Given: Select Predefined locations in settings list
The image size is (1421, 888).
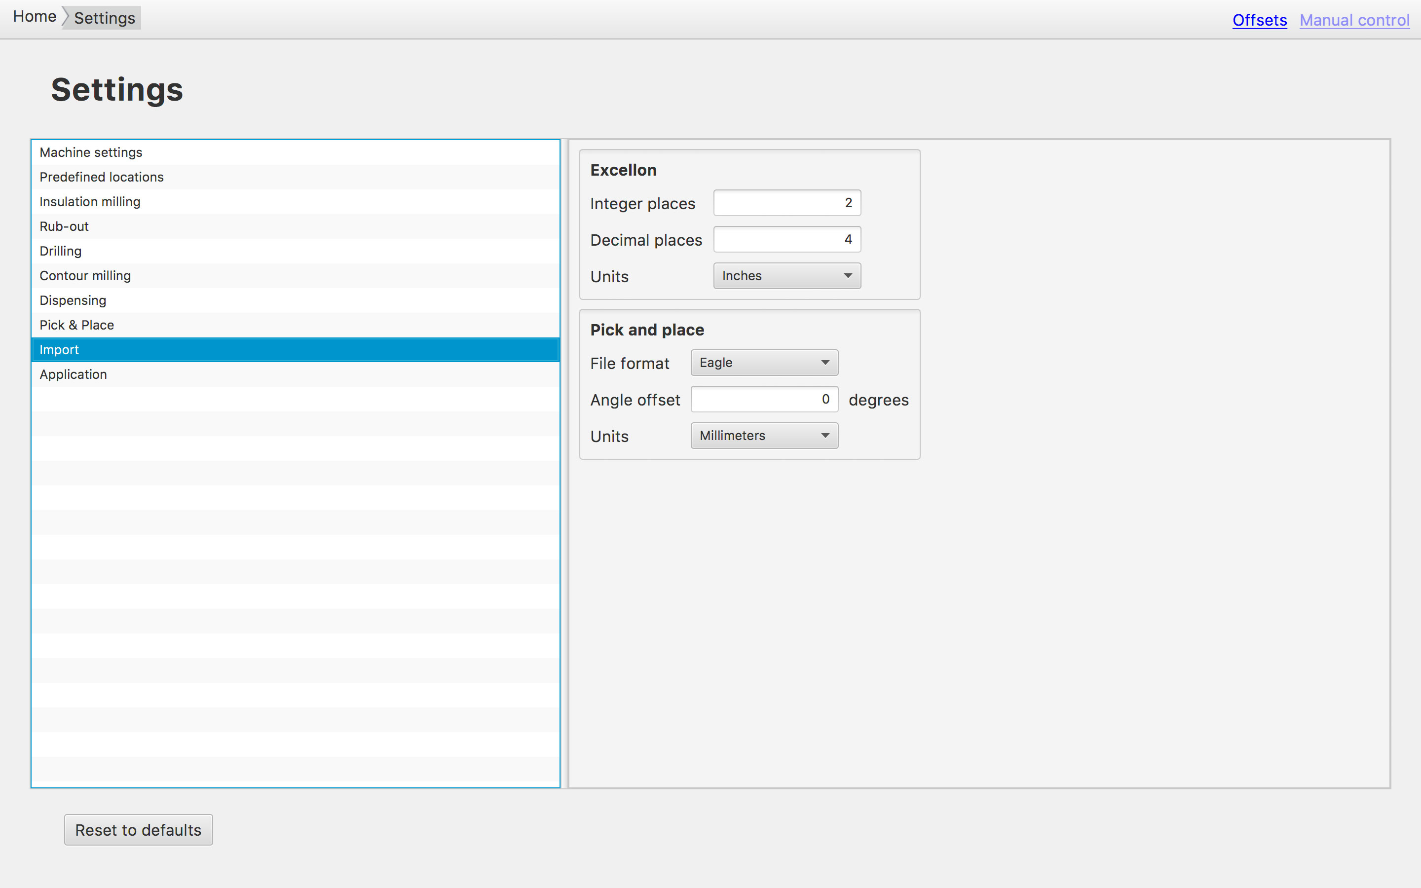Looking at the screenshot, I should 296,177.
